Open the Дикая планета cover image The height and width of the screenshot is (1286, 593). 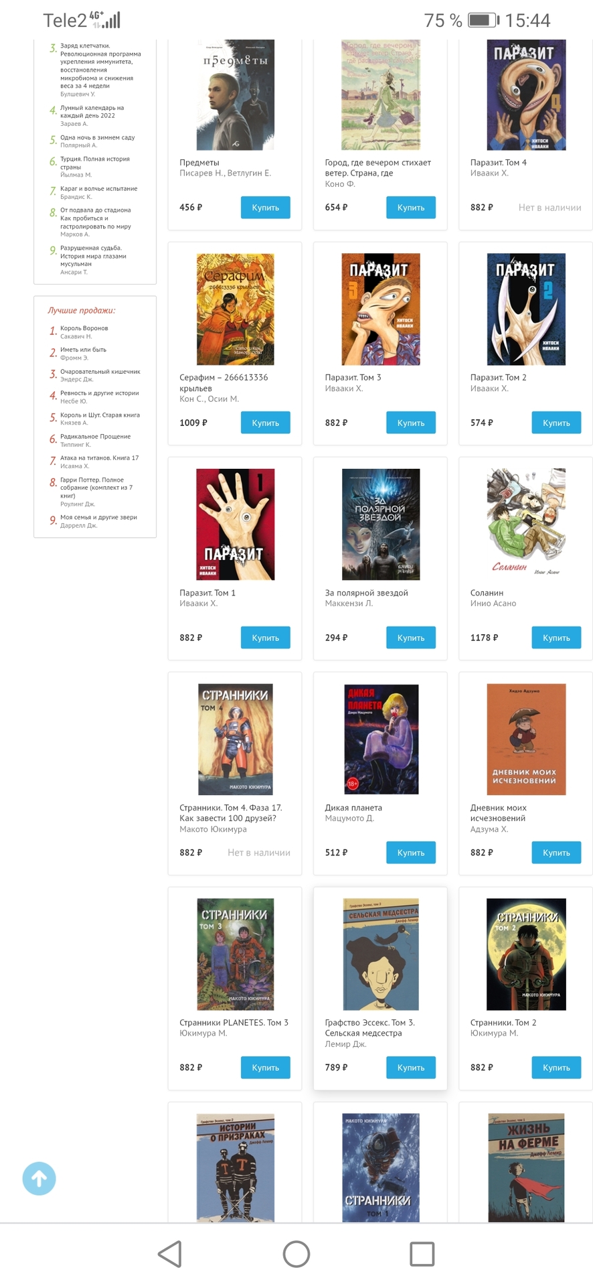(x=381, y=739)
